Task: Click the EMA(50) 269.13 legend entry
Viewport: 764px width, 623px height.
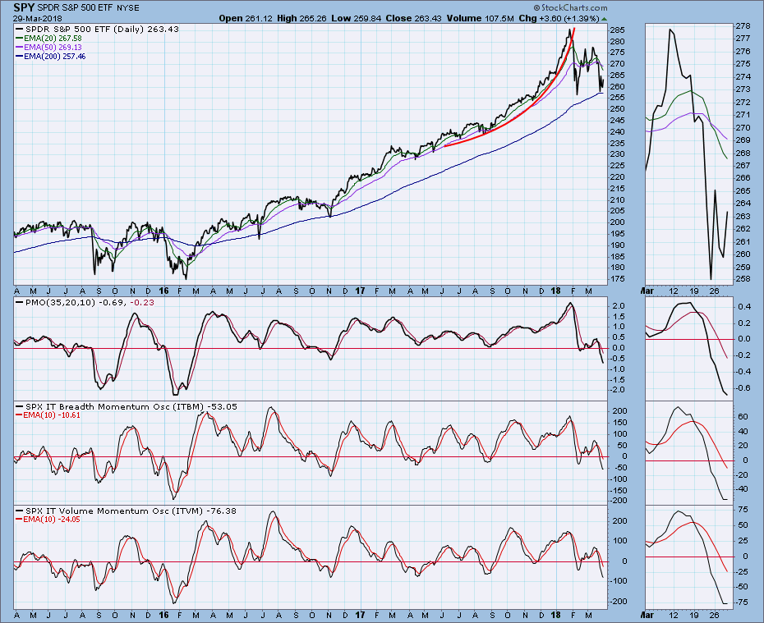Action: [48, 48]
